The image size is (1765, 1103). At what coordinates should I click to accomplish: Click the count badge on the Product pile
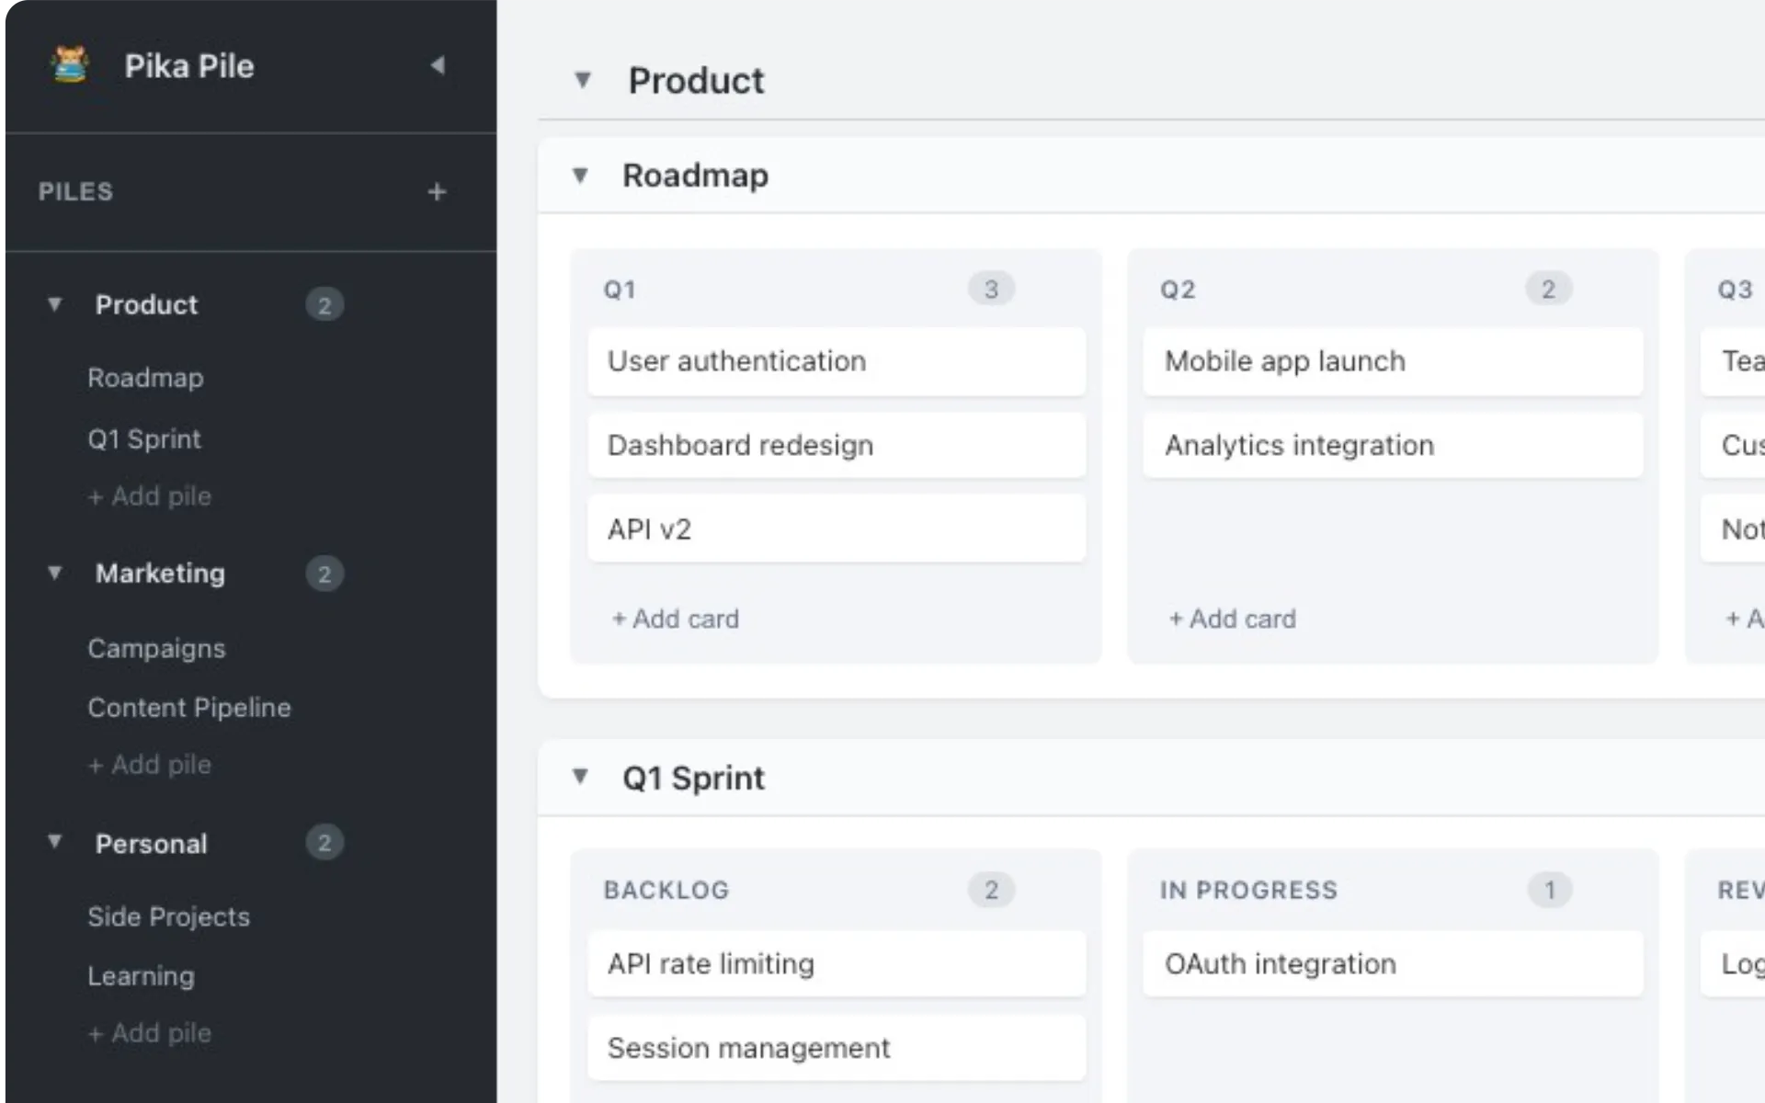click(x=325, y=304)
